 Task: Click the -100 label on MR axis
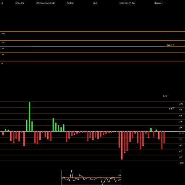pyautogui.click(x=181, y=163)
